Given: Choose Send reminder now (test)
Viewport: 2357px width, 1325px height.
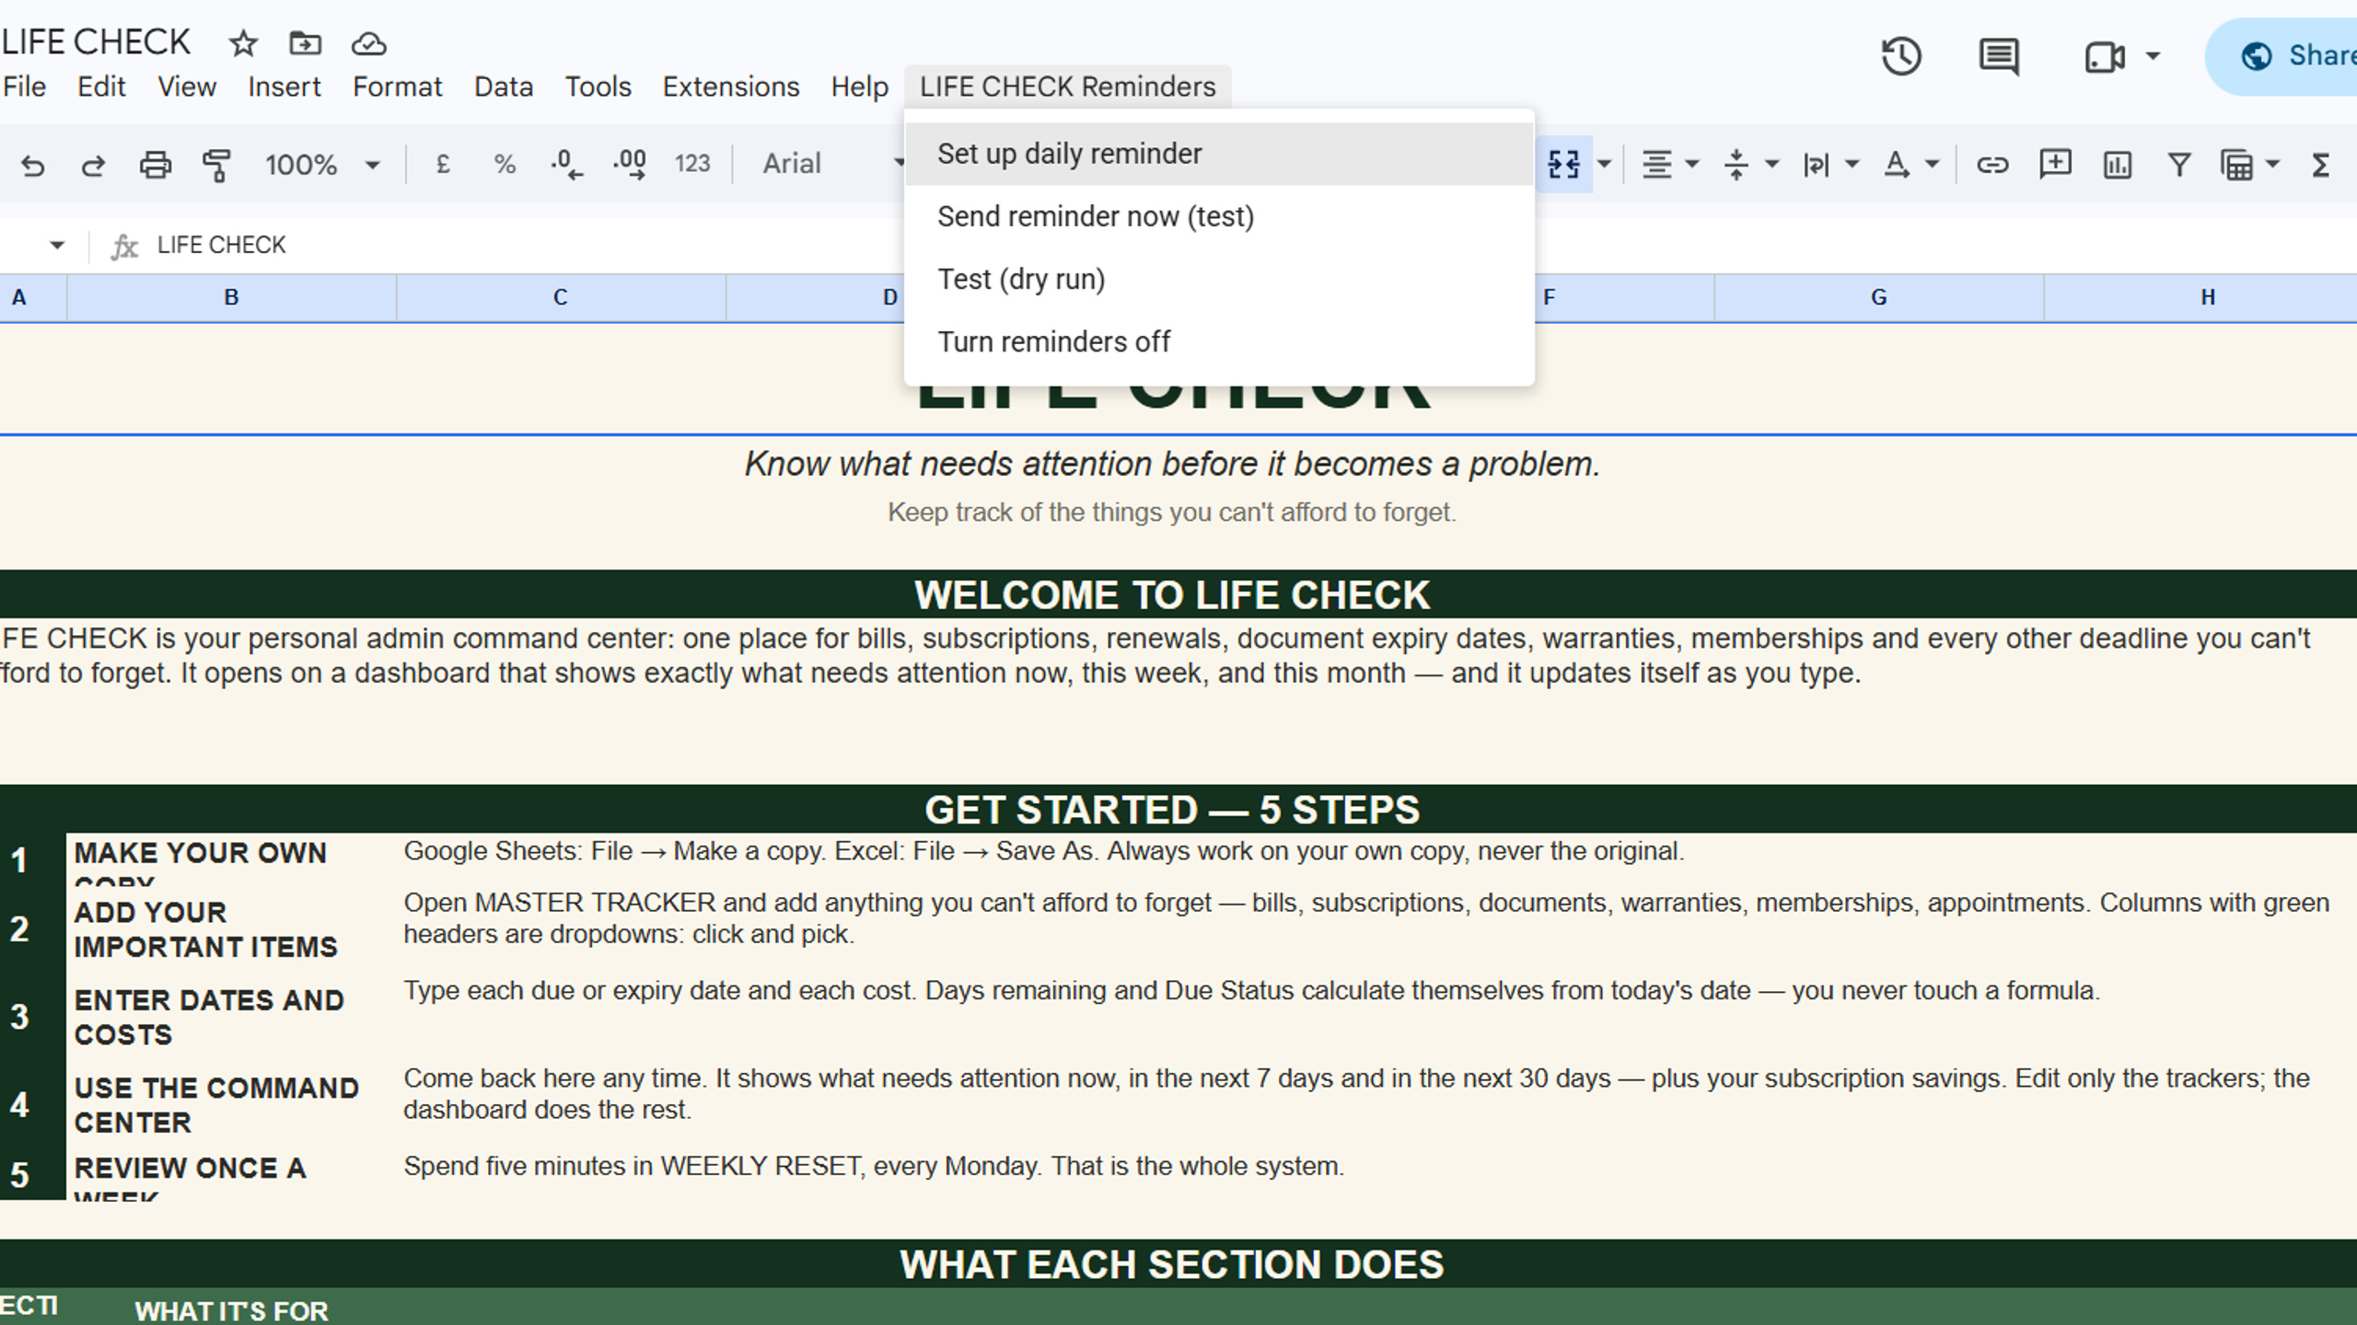Looking at the screenshot, I should pos(1219,216).
